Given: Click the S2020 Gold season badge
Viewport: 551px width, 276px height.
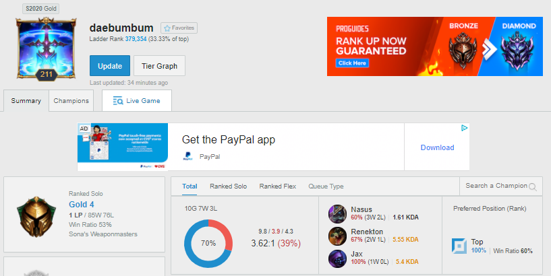Looking at the screenshot, I should pos(41,9).
